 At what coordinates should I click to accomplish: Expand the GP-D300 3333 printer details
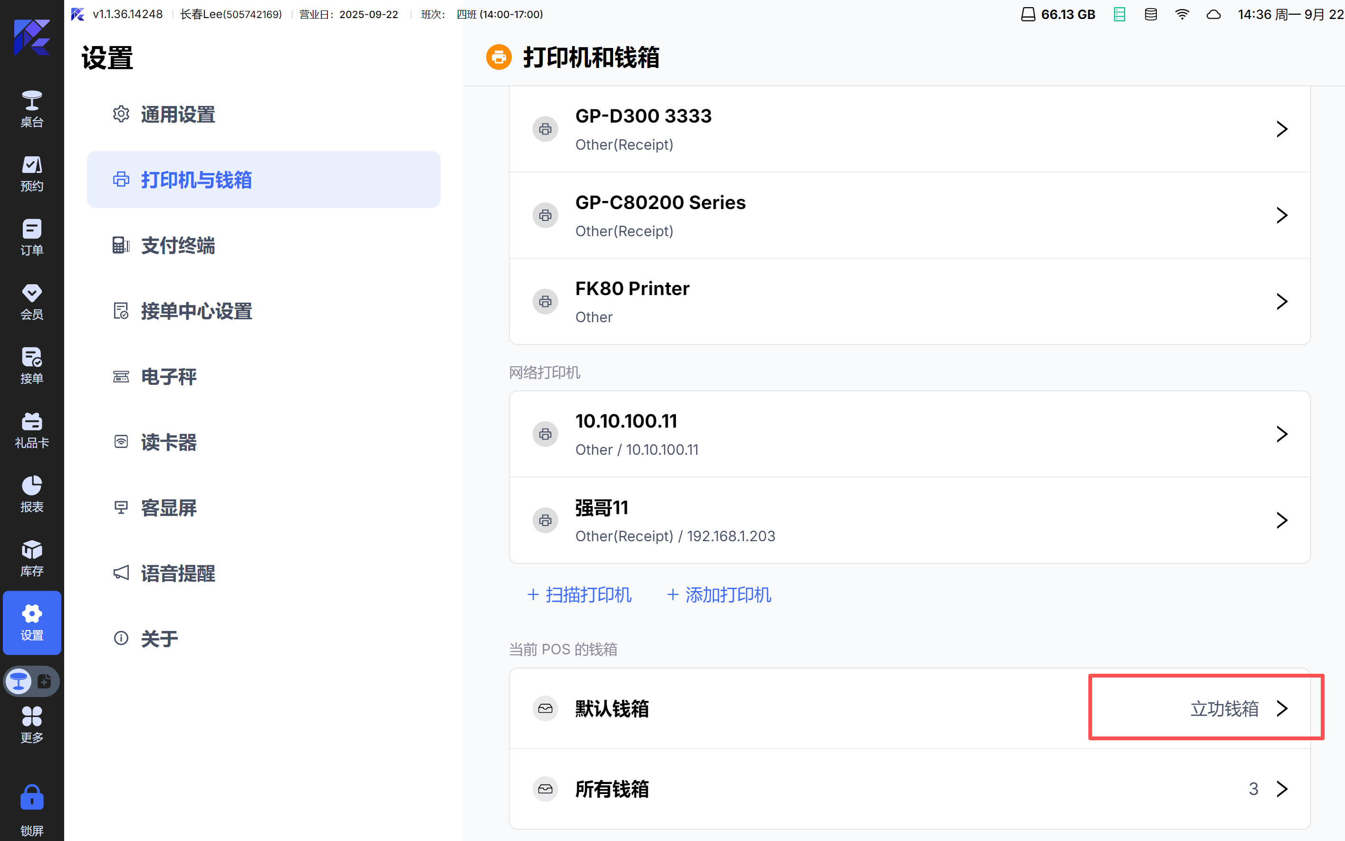(910, 129)
